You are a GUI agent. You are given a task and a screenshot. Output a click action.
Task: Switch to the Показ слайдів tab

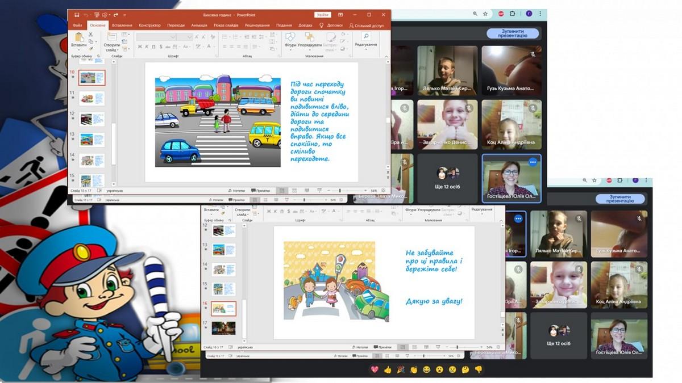pos(227,26)
